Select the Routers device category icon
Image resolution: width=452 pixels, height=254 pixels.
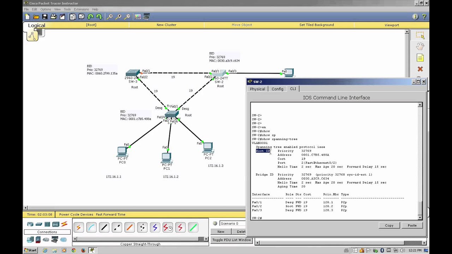(30, 224)
